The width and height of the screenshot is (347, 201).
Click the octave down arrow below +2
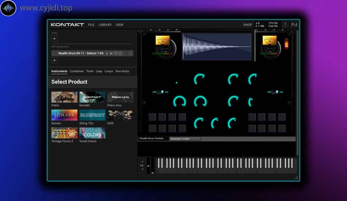[x=142, y=169]
